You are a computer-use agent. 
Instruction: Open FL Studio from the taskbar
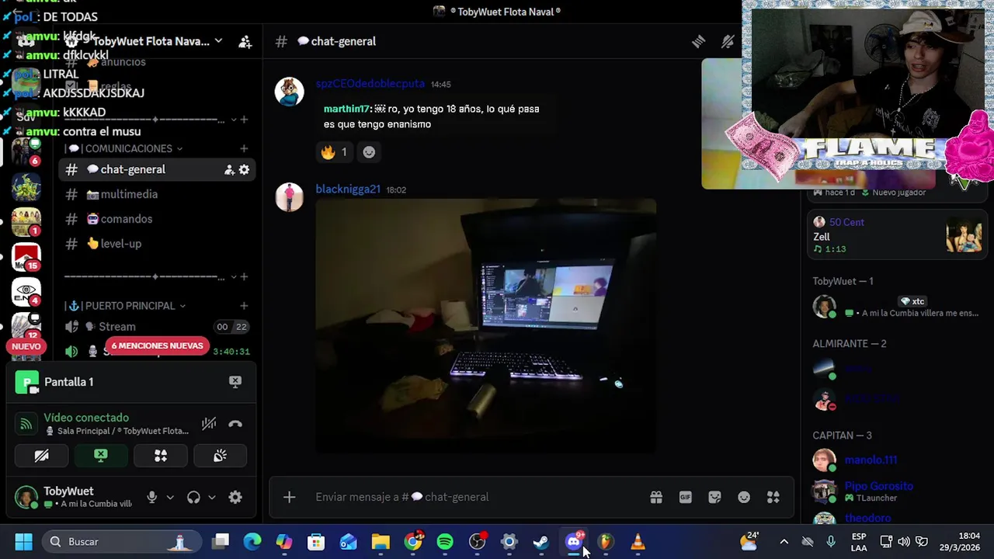tap(605, 542)
